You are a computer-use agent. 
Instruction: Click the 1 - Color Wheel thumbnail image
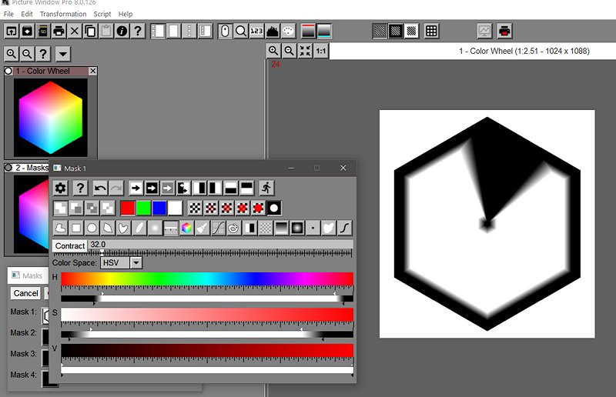pyautogui.click(x=51, y=117)
